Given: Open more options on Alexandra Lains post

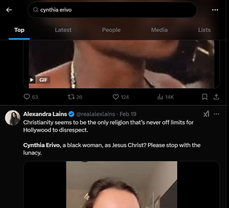Looking at the screenshot, I should point(216,114).
